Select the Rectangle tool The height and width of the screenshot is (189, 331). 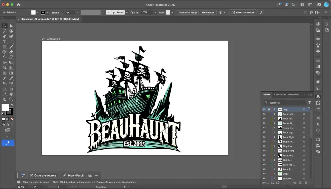[x=5, y=47]
